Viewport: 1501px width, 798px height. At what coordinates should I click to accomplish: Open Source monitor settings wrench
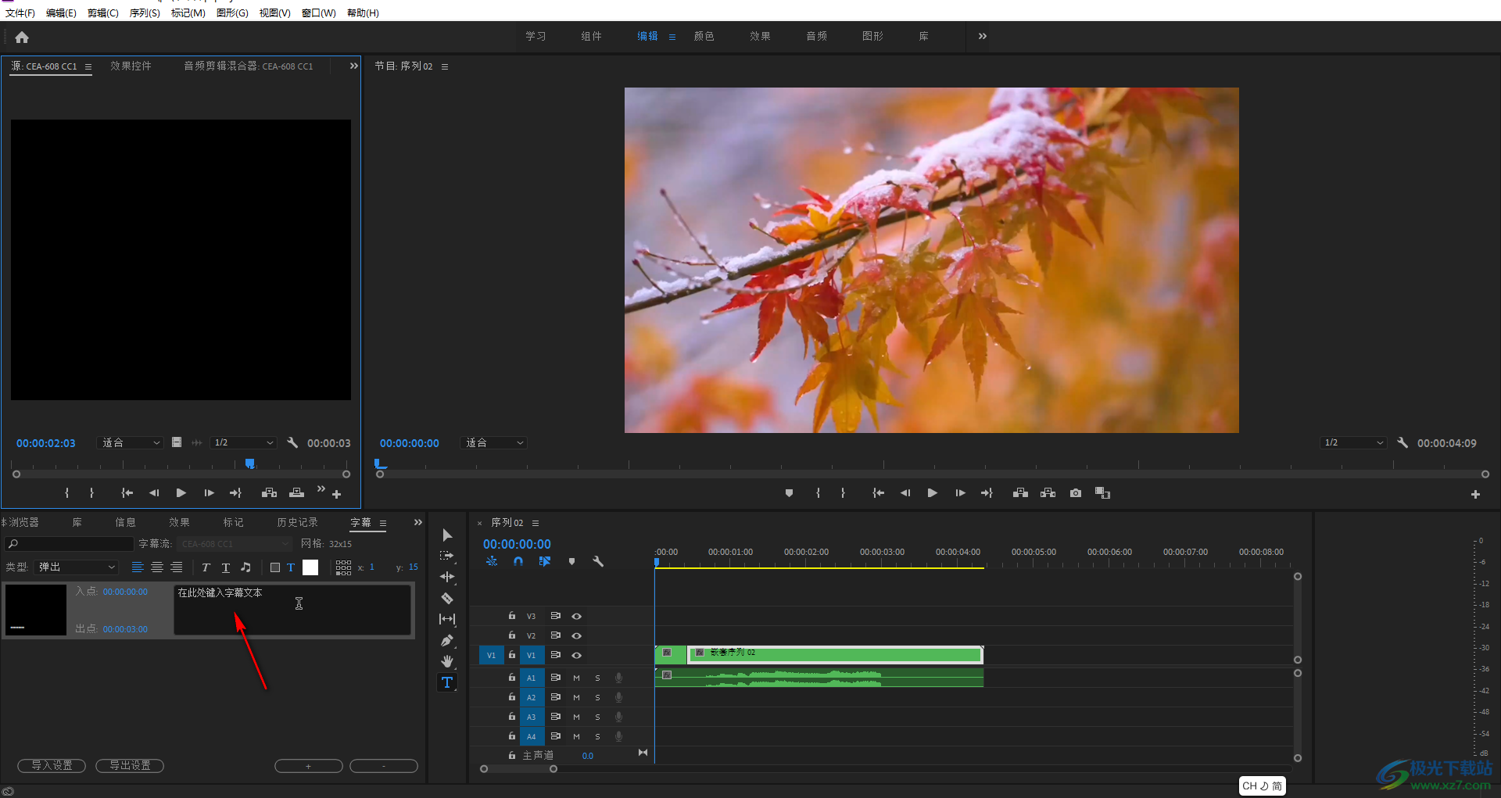(x=292, y=442)
